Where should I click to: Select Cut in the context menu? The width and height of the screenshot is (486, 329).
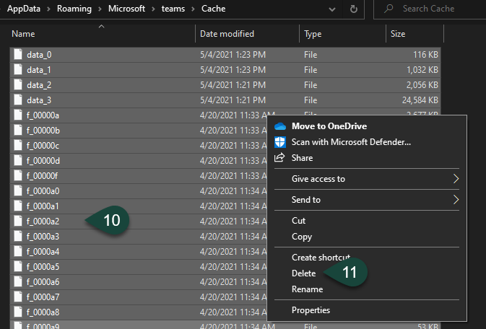[x=299, y=221]
